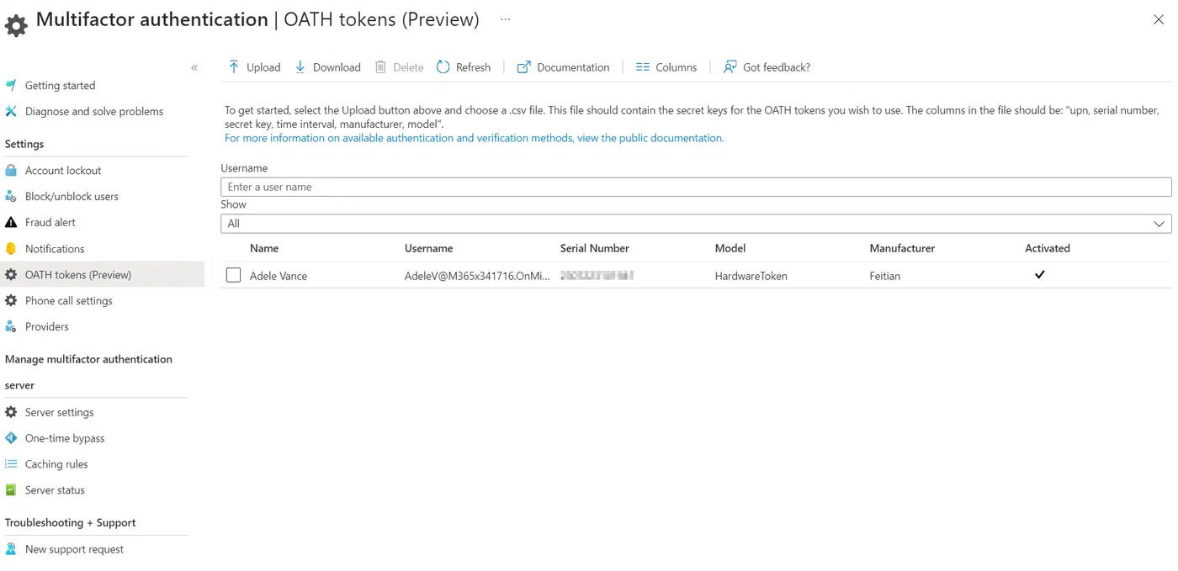Click the Upload button label
This screenshot has height=571, width=1178.
point(263,67)
